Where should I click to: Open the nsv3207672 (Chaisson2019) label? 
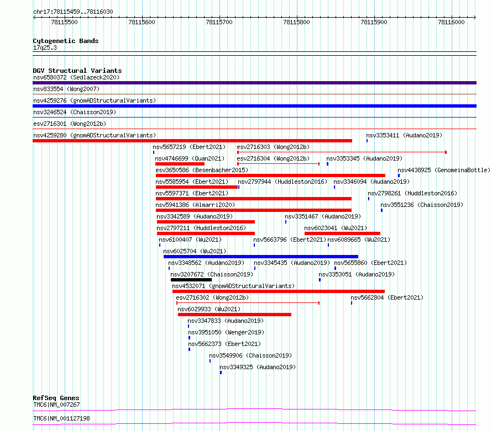pyautogui.click(x=212, y=274)
